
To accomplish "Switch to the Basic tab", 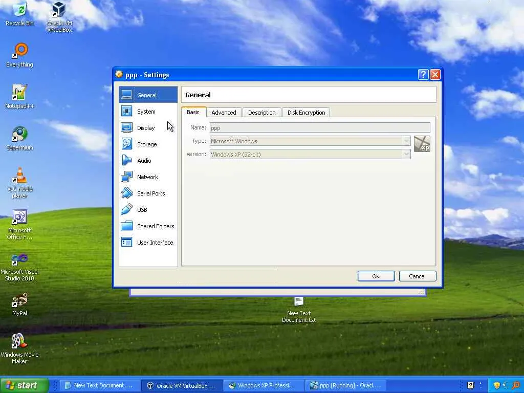I will click(x=193, y=112).
